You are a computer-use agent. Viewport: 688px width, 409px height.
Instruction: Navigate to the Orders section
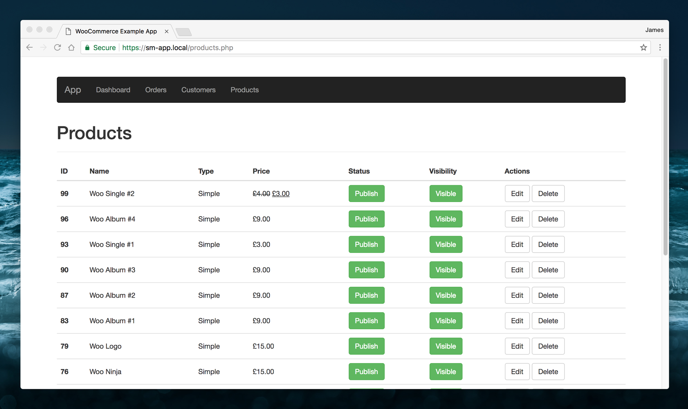pos(156,90)
